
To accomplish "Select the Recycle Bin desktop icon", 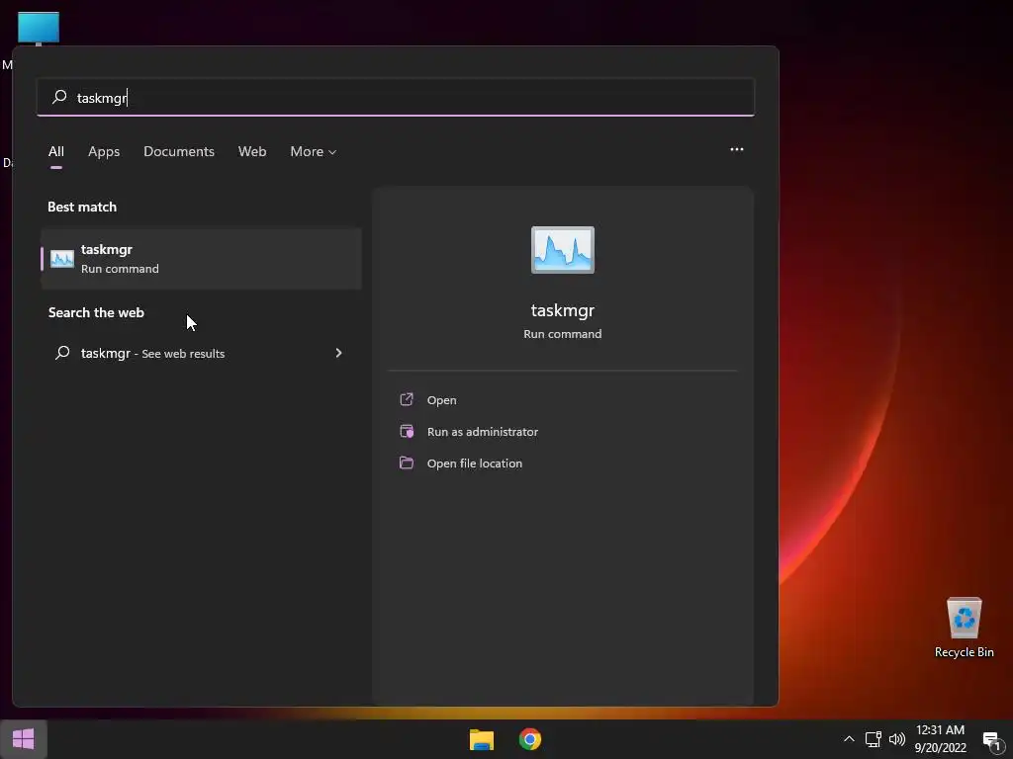I will [964, 628].
